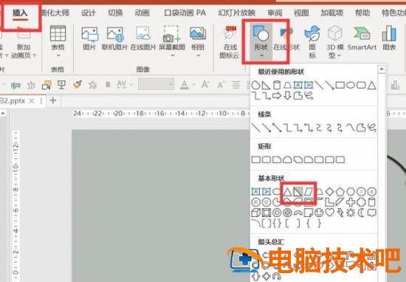This screenshot has width=406, height=282.
Task: Expand the 屏幕截图 dropdown arrow
Action: [x=172, y=55]
